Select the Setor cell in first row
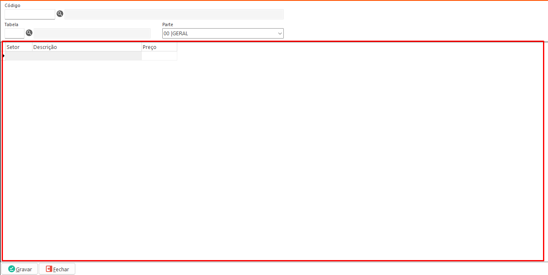Screen dimensions: 548x275 pyautogui.click(x=19, y=56)
